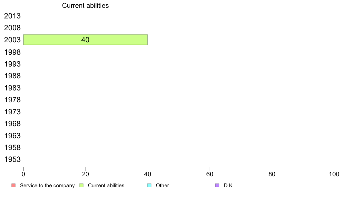
Task: Click the 2008 year label
Action: (12, 28)
